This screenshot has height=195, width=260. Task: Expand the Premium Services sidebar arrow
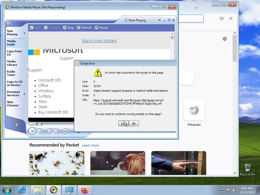[25, 94]
